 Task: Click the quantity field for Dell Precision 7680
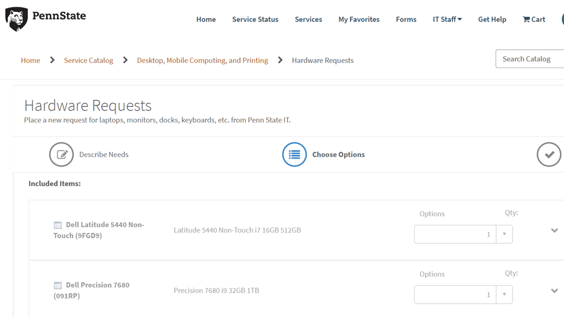coord(455,295)
